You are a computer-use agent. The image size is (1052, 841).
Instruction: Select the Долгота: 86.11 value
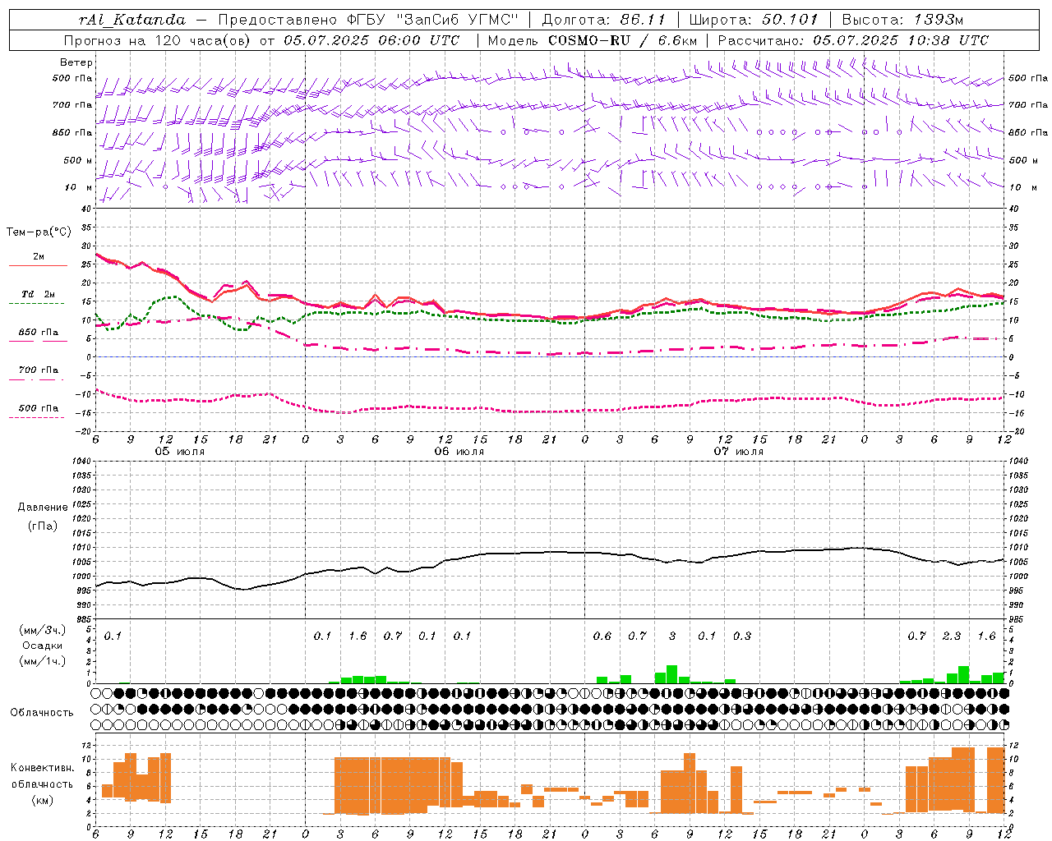[x=603, y=20]
